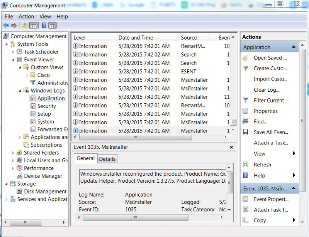309x237 pixels.
Task: Click the Open Saved Log folder icon
Action: click(x=245, y=58)
